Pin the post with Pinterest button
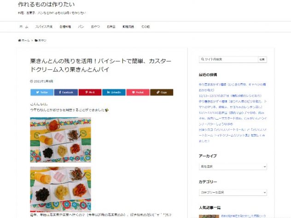Image resolution: width=291 pixels, height=218 pixels. (90, 92)
